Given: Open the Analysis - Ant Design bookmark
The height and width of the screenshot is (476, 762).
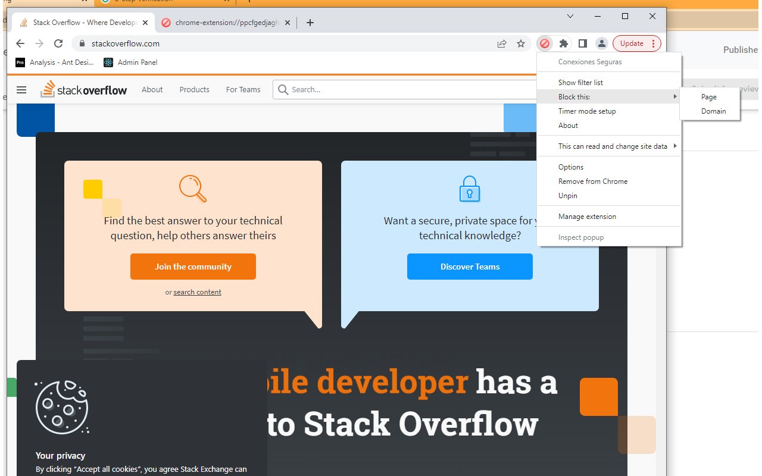Looking at the screenshot, I should (x=54, y=62).
